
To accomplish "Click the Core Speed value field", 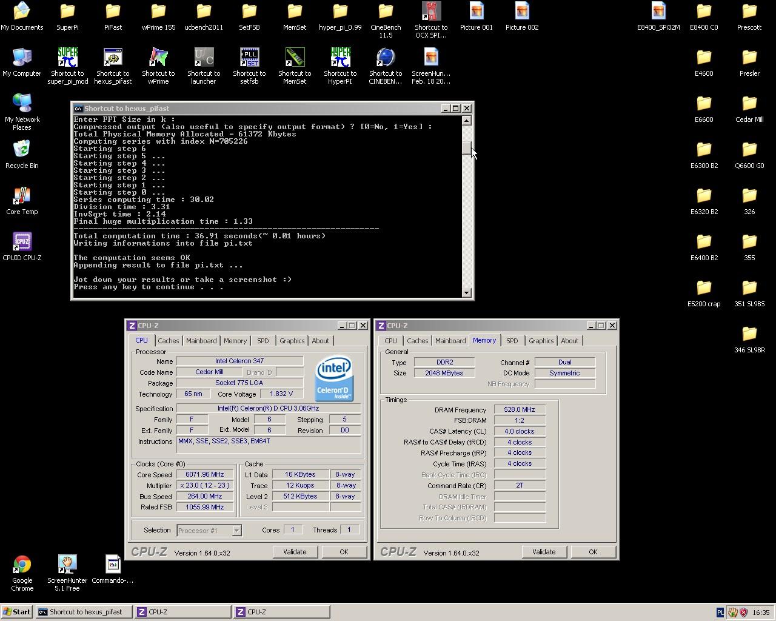I will tap(205, 475).
